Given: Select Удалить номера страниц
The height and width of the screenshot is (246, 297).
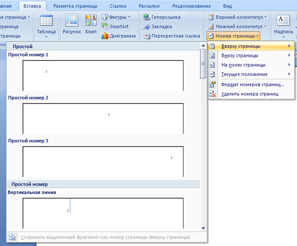Looking at the screenshot, I should pos(250,94).
